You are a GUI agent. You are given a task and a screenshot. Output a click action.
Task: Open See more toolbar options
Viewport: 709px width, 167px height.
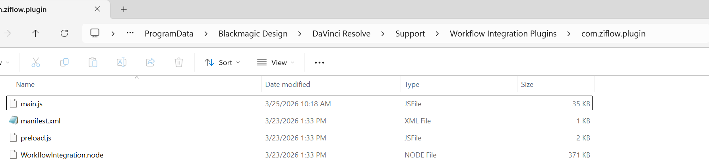click(x=320, y=63)
